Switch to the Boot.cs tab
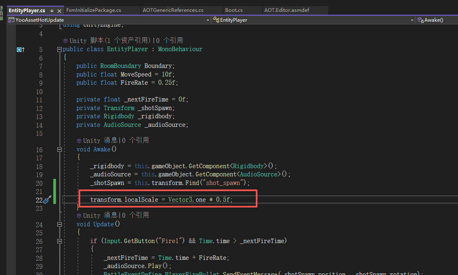This screenshot has width=458, height=275. tap(234, 10)
